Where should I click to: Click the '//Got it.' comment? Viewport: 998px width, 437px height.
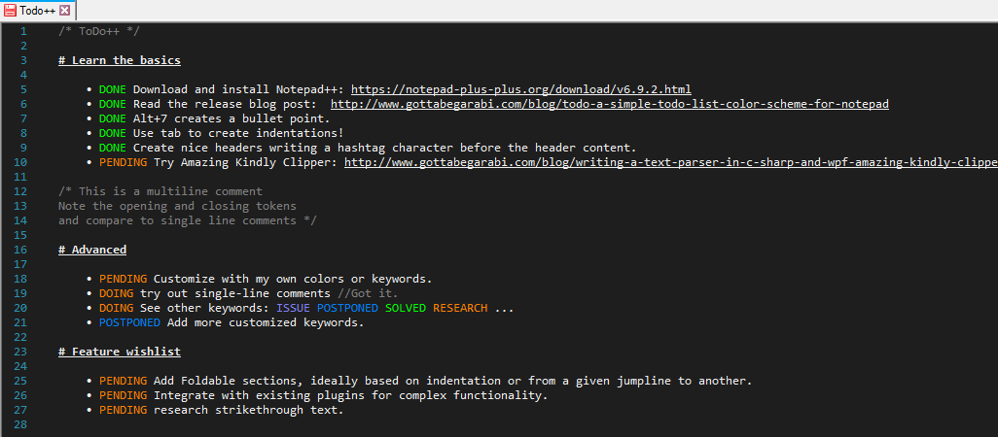pyautogui.click(x=368, y=293)
